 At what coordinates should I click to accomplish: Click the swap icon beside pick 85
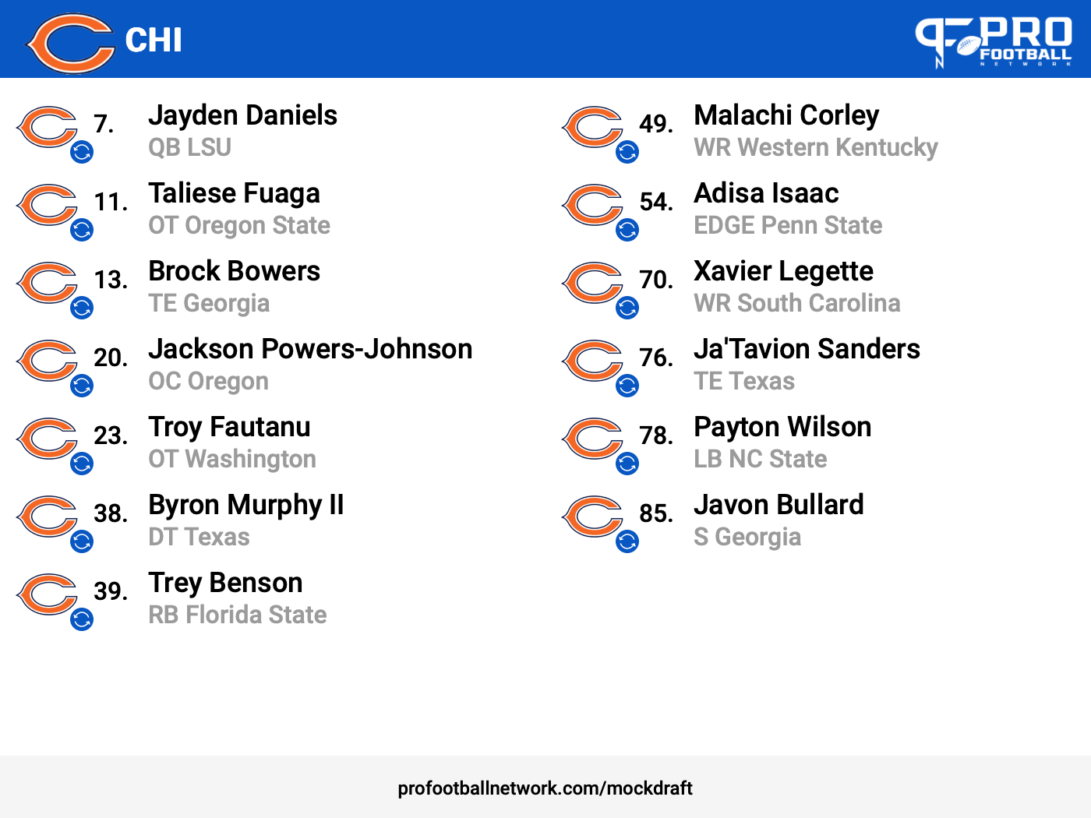coord(627,541)
